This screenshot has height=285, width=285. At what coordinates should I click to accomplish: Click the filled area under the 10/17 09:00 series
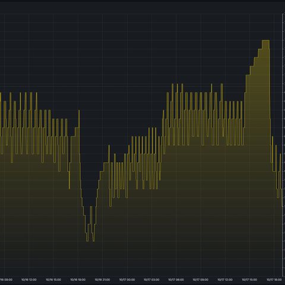point(200,208)
